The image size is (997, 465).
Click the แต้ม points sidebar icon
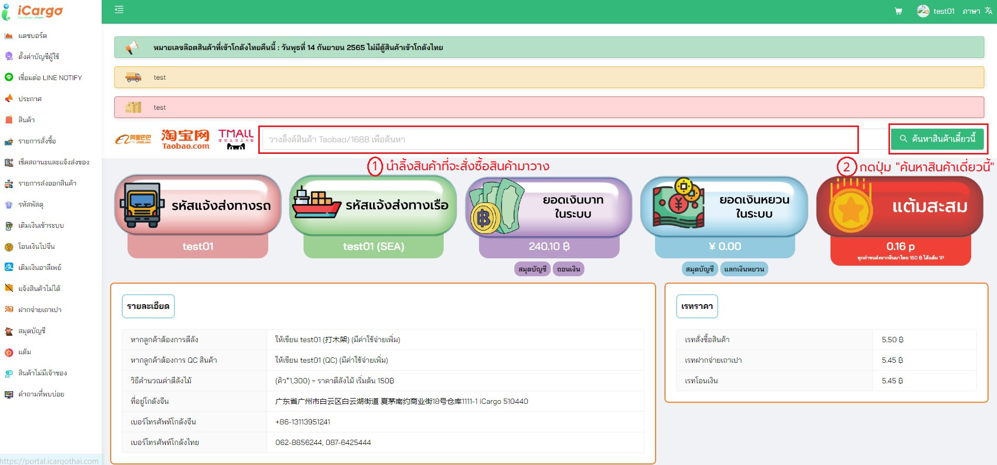pyautogui.click(x=8, y=352)
